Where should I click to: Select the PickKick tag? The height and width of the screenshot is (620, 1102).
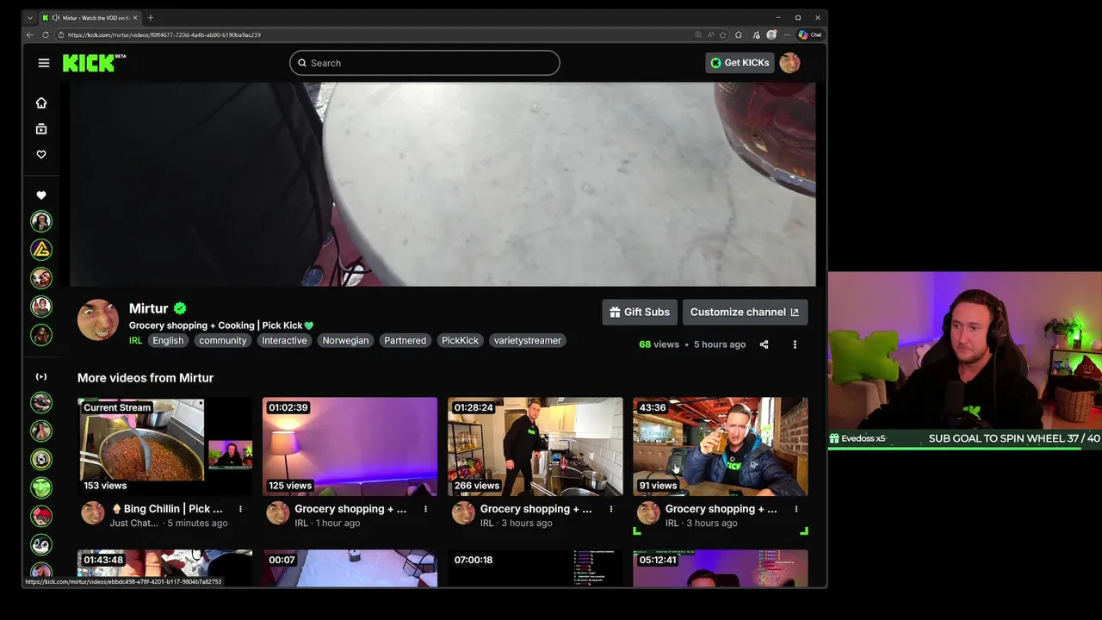pos(460,340)
